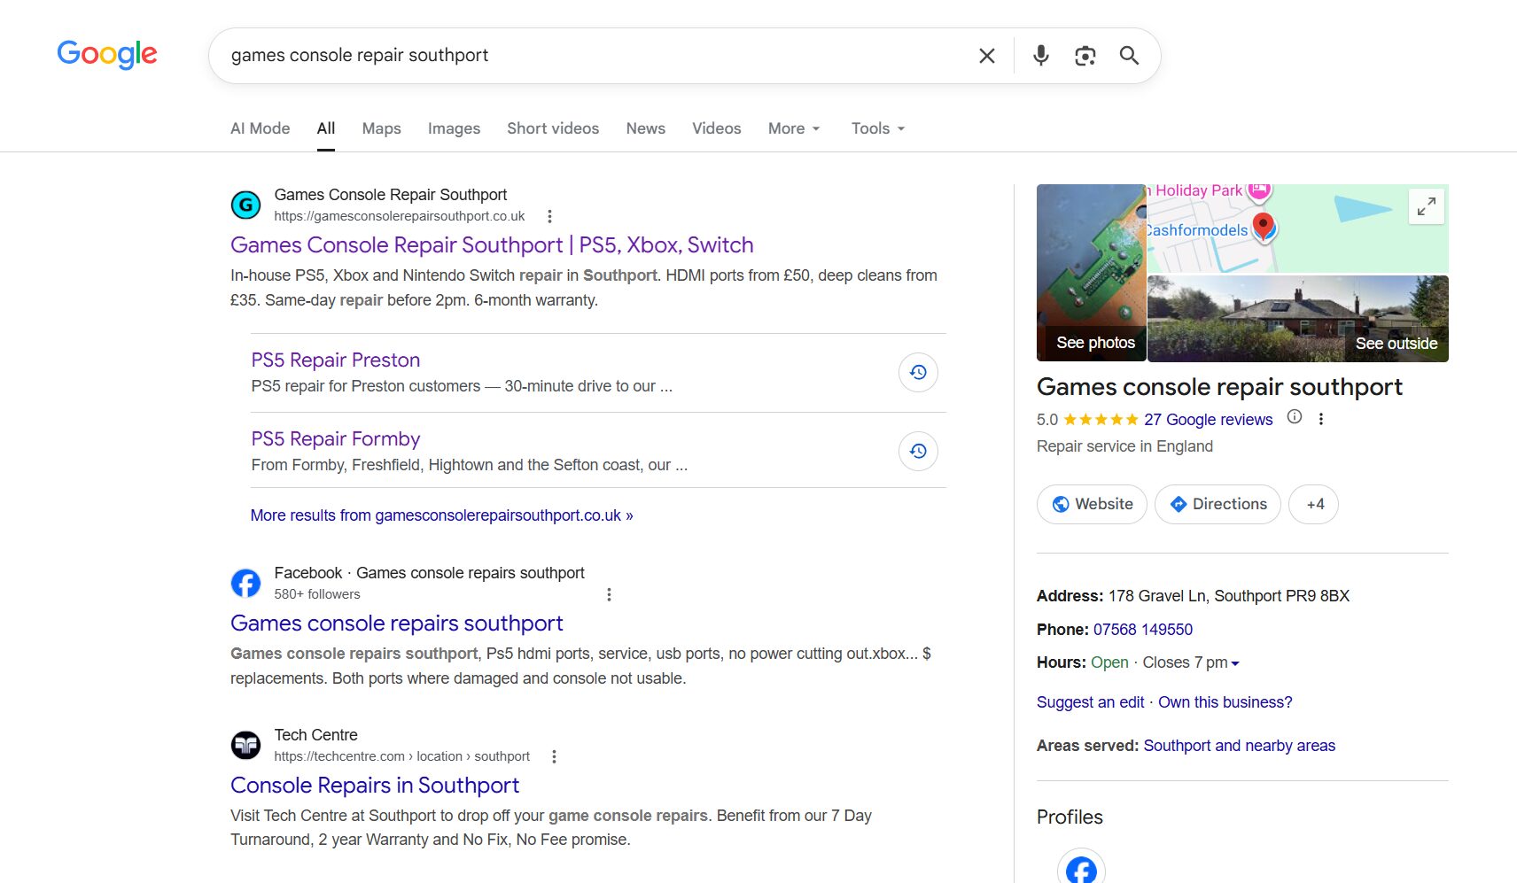The height and width of the screenshot is (883, 1517).
Task: Switch to Maps tab
Action: tap(382, 128)
